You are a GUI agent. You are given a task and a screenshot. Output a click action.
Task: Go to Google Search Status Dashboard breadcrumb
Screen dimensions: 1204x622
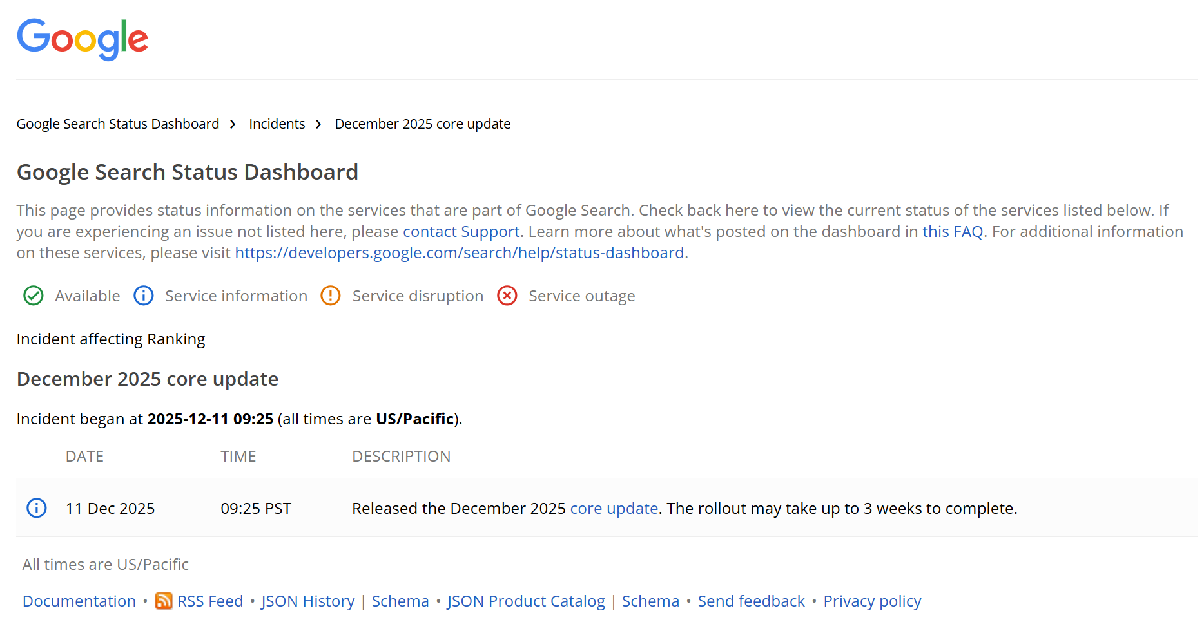point(117,124)
